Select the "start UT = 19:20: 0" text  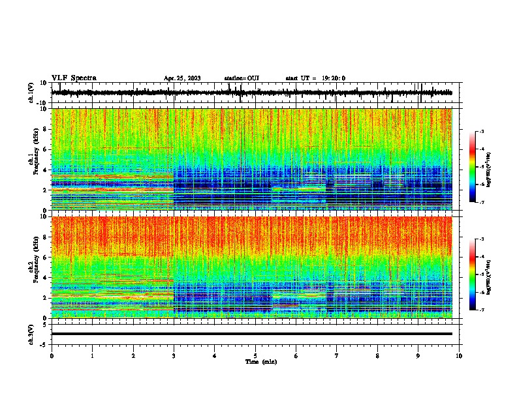tap(315, 78)
